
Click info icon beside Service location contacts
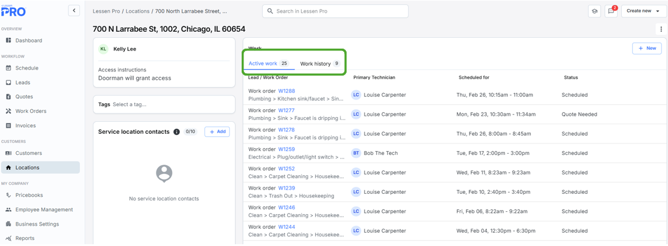tap(176, 132)
